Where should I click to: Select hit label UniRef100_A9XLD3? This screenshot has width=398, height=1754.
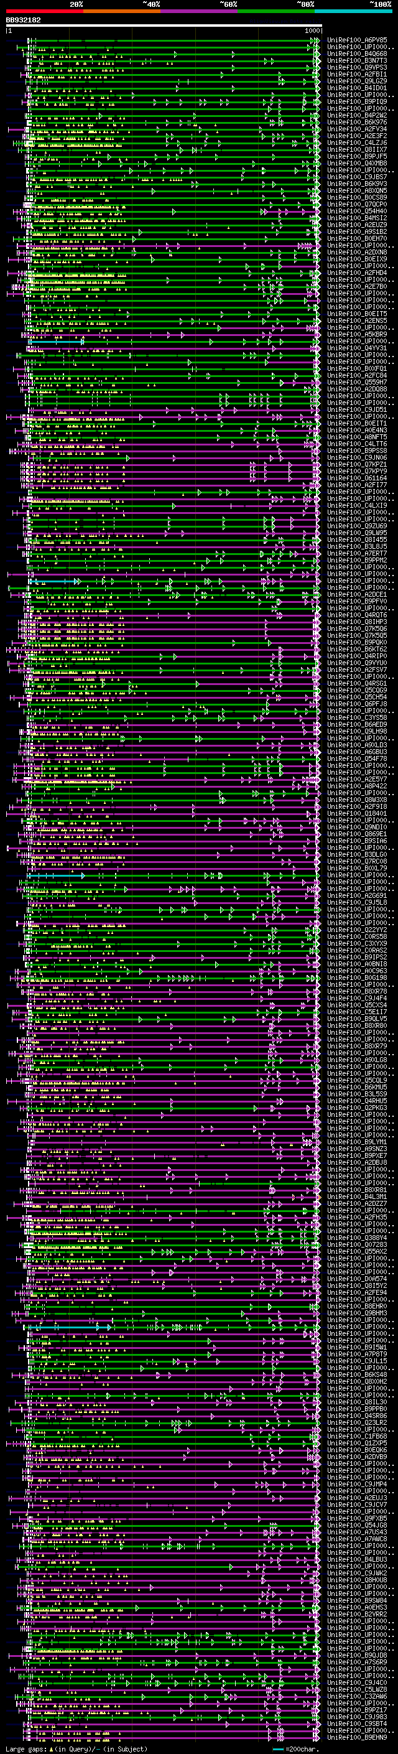pyautogui.click(x=357, y=745)
